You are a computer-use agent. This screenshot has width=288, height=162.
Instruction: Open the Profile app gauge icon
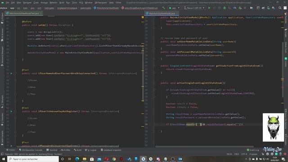pyautogui.click(x=235, y=8)
